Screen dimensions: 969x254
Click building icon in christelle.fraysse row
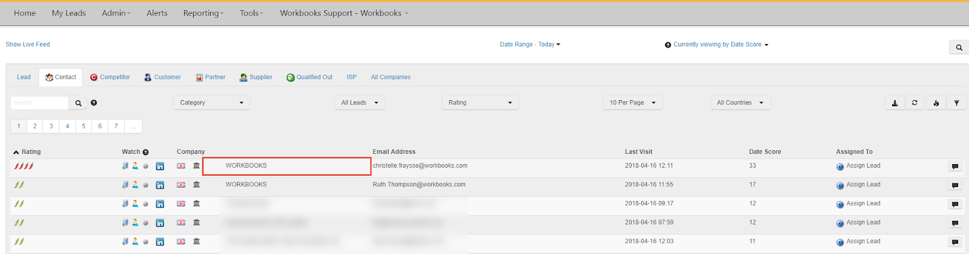pos(125,166)
